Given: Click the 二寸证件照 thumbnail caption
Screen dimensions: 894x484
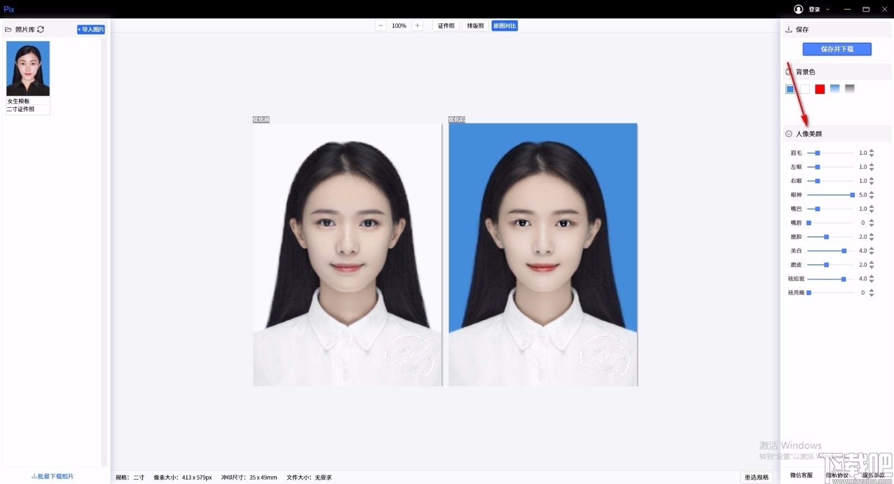Looking at the screenshot, I should pyautogui.click(x=21, y=109).
